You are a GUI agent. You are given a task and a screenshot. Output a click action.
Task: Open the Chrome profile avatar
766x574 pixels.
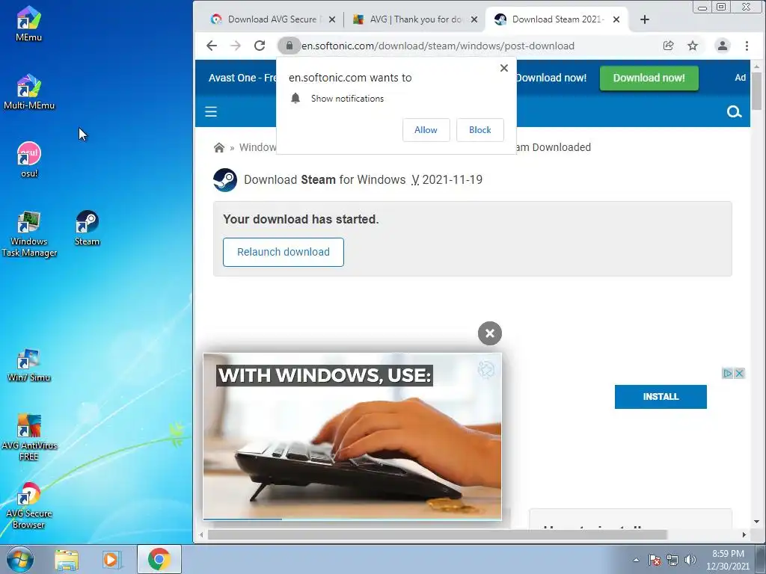(x=723, y=46)
